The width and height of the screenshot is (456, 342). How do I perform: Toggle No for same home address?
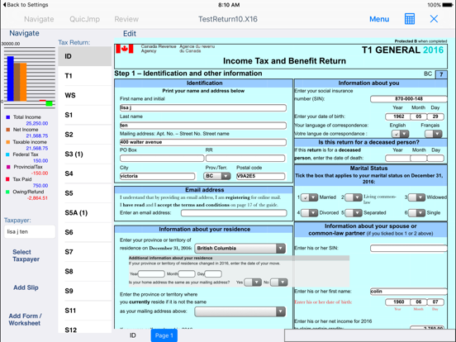pos(279,282)
